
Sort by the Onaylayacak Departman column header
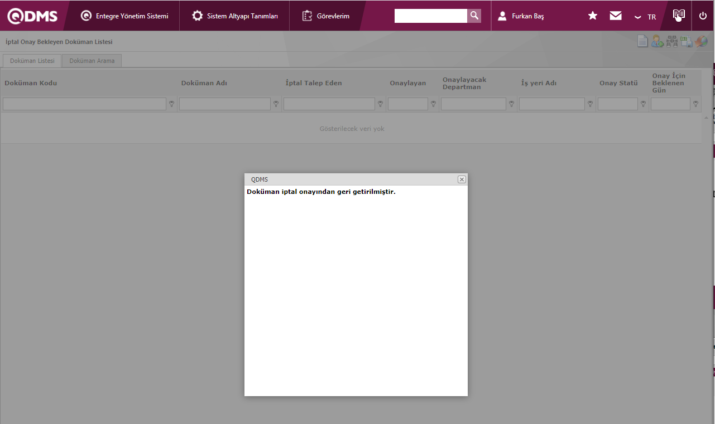pyautogui.click(x=464, y=83)
